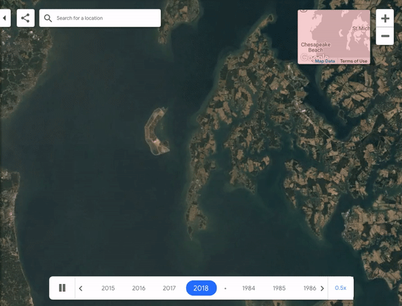Click the dot separator between 2018 and 1984
This screenshot has width=402, height=306.
[226, 289]
